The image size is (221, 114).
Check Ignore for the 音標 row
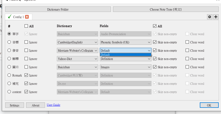click(26, 42)
